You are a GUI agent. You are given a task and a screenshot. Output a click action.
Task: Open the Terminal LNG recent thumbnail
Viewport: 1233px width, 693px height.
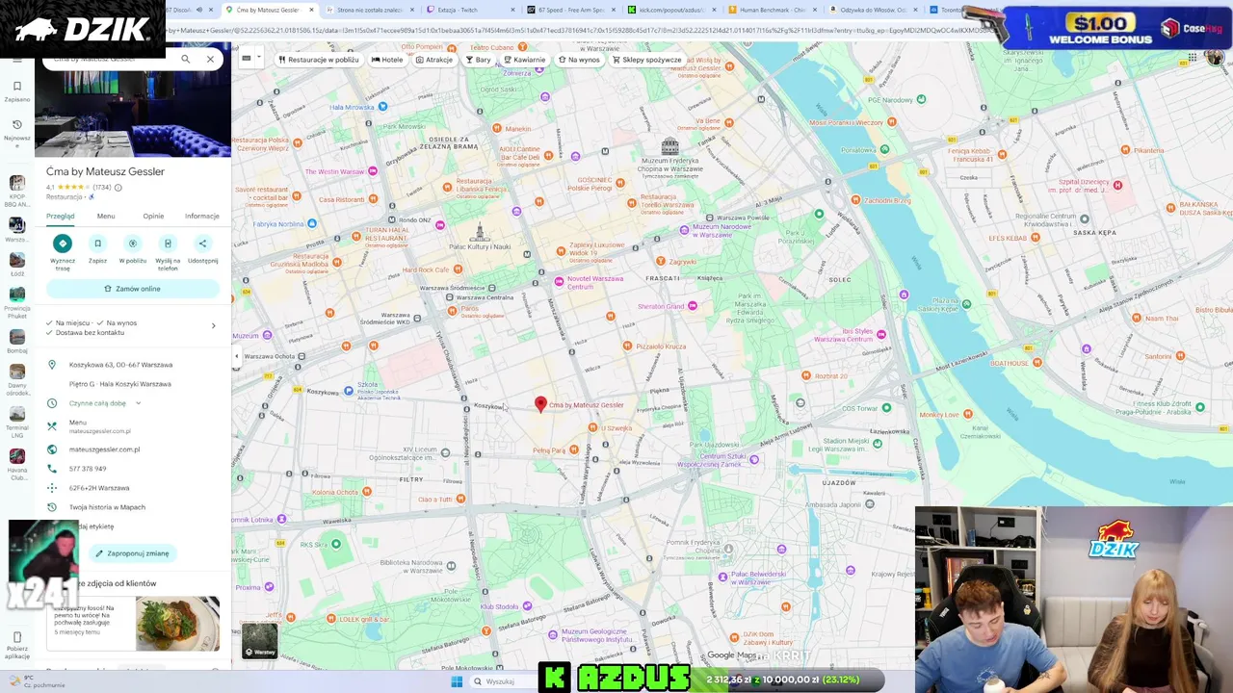[16, 414]
